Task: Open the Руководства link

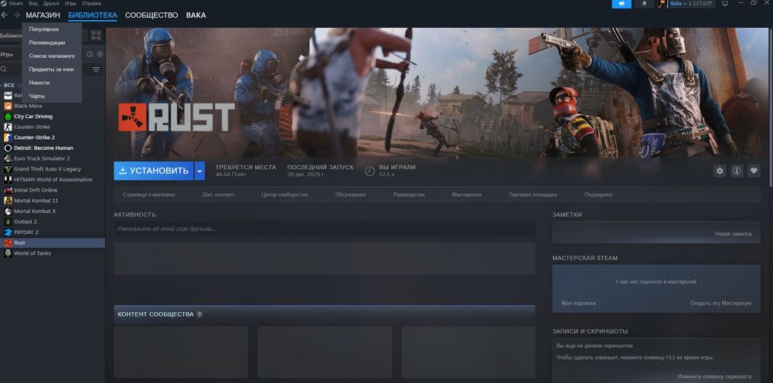Action: click(x=409, y=195)
